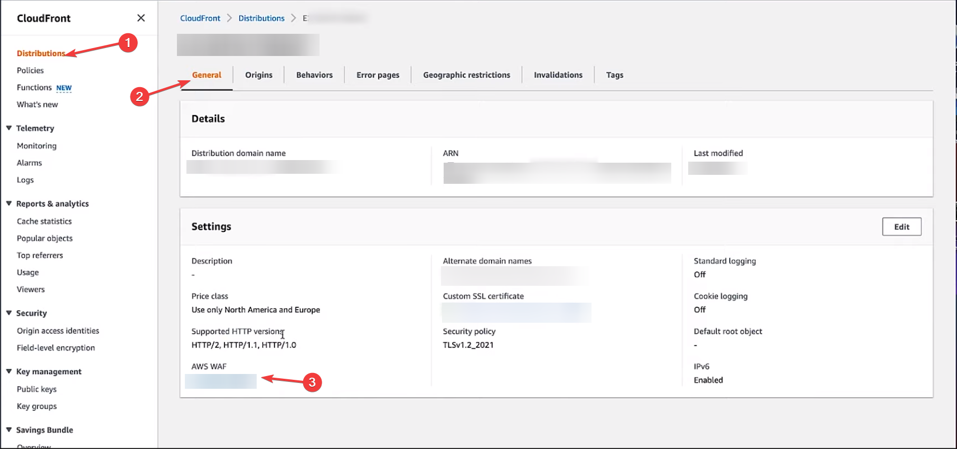Click the IPv6 label

click(701, 367)
